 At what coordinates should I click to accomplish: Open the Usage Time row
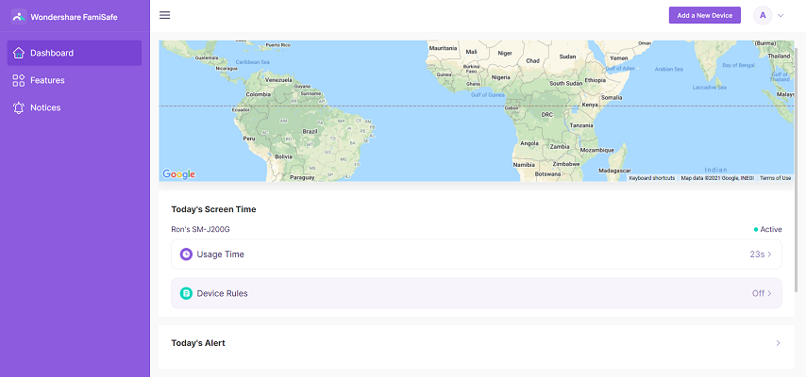[x=476, y=254]
